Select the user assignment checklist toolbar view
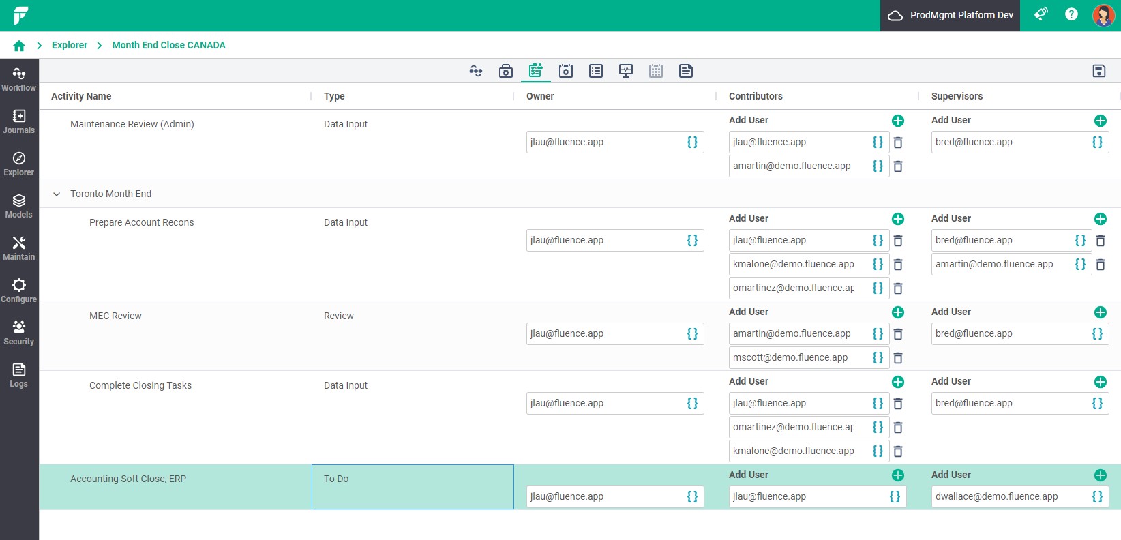Image resolution: width=1121 pixels, height=540 pixels. (536, 71)
